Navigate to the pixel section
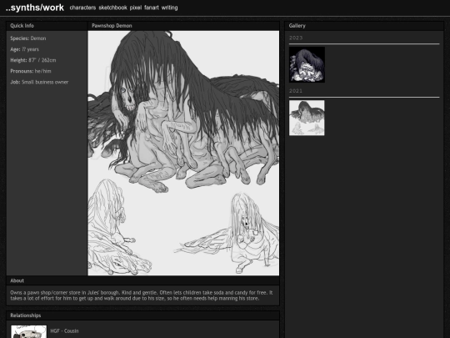Image resolution: width=450 pixels, height=338 pixels. click(x=136, y=8)
